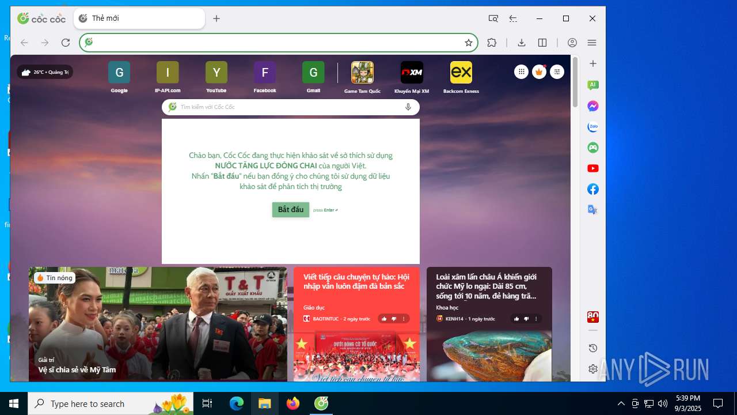Click the Tin nóng tag
Screen dimensions: 737x415
[55, 278]
